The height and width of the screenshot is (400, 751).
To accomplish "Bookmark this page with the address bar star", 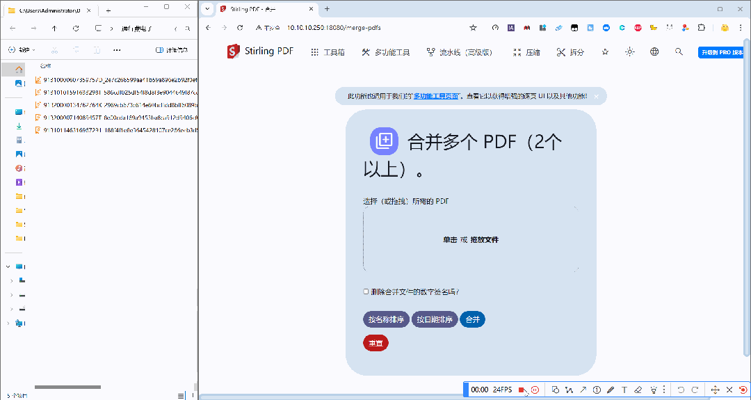I will click(x=474, y=28).
